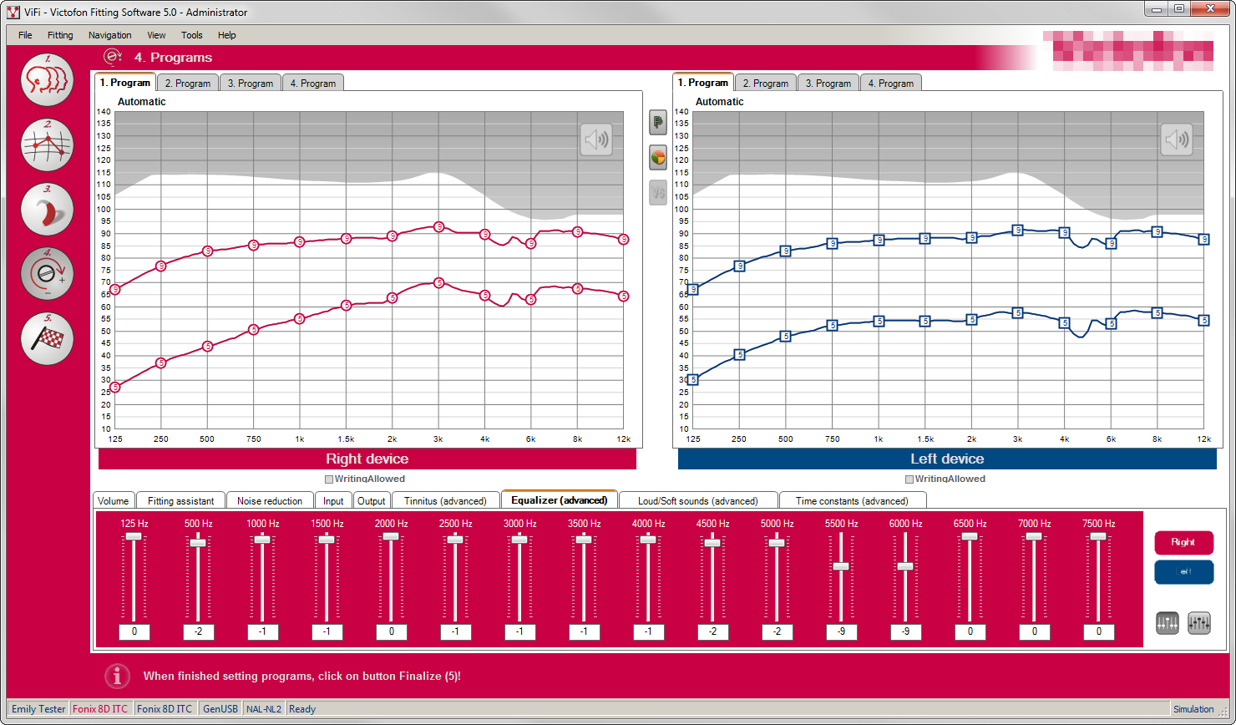Click step 5 Finalize checkered flag

click(x=47, y=338)
